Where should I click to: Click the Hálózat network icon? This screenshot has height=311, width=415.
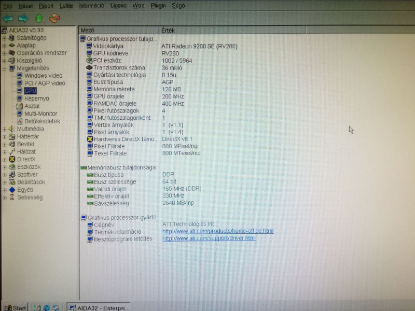(x=11, y=152)
